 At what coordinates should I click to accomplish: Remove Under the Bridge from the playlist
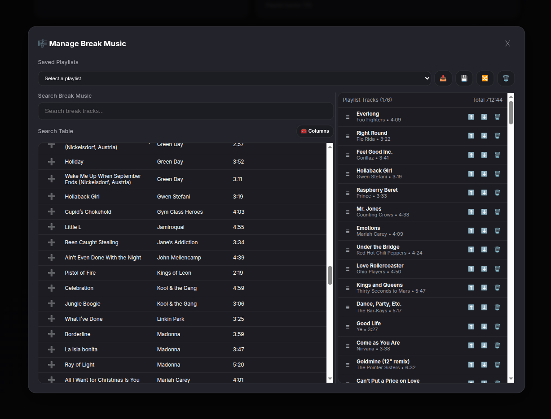pyautogui.click(x=497, y=250)
